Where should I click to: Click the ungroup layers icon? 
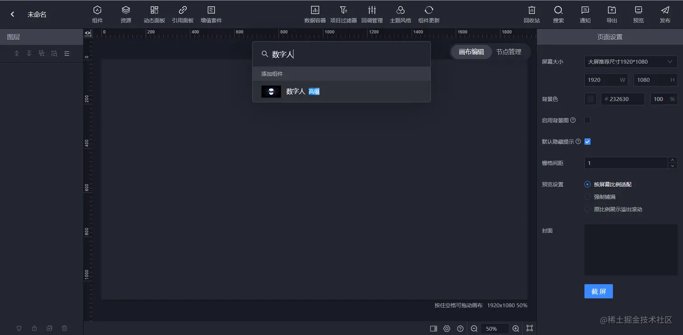(54, 53)
